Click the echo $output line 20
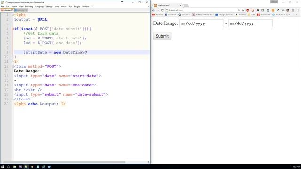Image resolution: width=301 pixels, height=169 pixels. point(40,104)
